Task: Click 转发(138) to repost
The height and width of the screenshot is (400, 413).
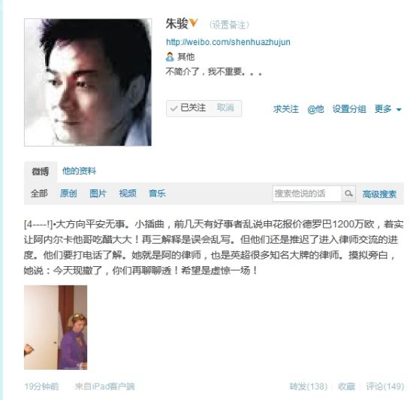Action: tap(308, 386)
